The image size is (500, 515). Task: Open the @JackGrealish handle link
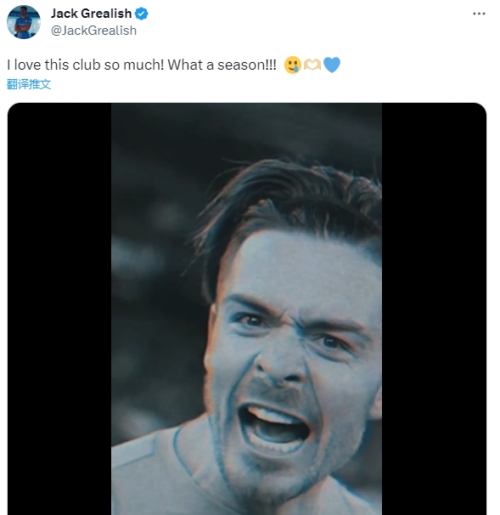(94, 31)
